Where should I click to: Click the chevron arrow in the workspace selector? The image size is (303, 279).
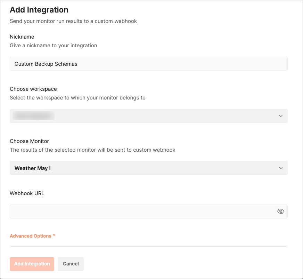tap(281, 116)
